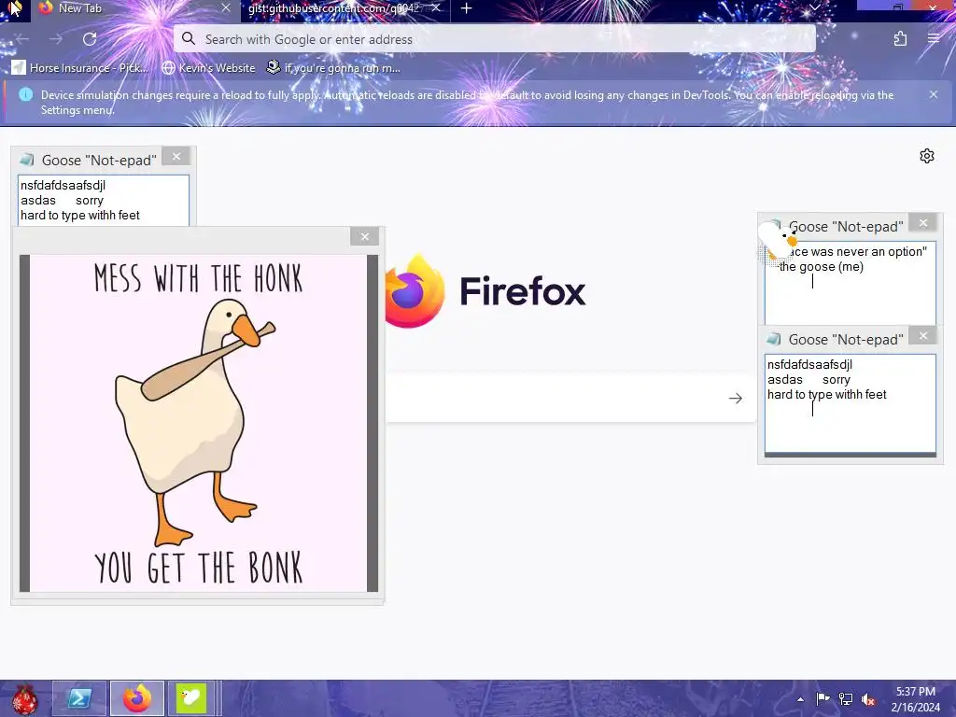956x717 pixels.
Task: Open the Firefox hamburger menu
Action: [934, 39]
